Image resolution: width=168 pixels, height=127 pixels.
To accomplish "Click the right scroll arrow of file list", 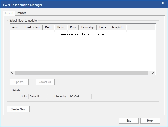I will 153,72.
